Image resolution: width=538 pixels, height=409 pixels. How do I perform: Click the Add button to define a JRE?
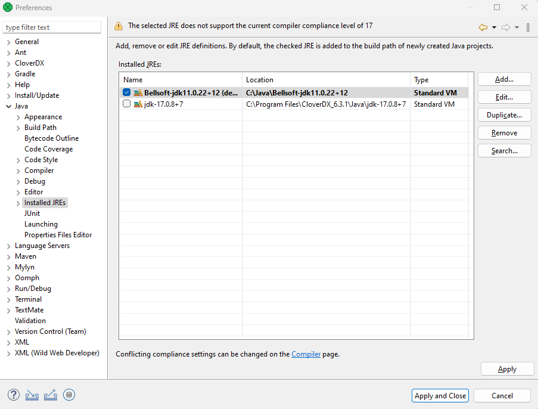(504, 79)
